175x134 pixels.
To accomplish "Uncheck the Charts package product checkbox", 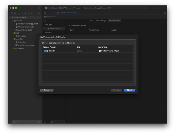I will coord(45,51).
